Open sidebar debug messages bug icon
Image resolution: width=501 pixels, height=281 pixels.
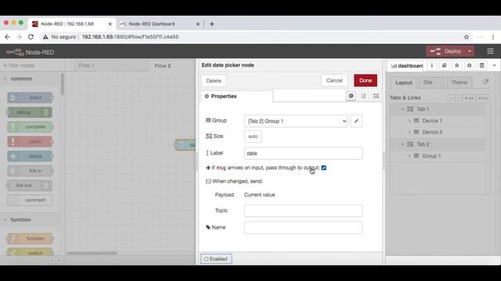click(456, 66)
